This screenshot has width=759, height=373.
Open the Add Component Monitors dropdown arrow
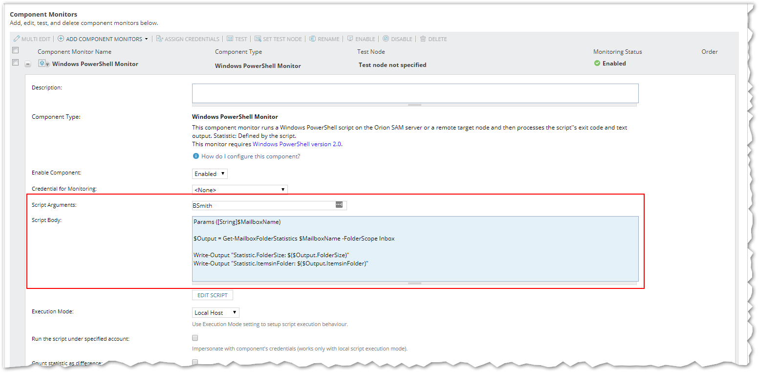146,39
